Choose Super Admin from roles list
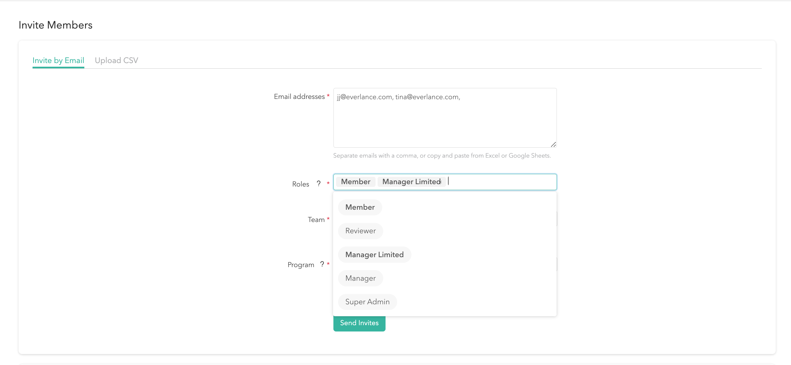This screenshot has width=791, height=365. click(367, 302)
